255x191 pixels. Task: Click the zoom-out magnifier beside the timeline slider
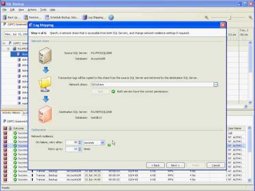[x=206, y=18]
